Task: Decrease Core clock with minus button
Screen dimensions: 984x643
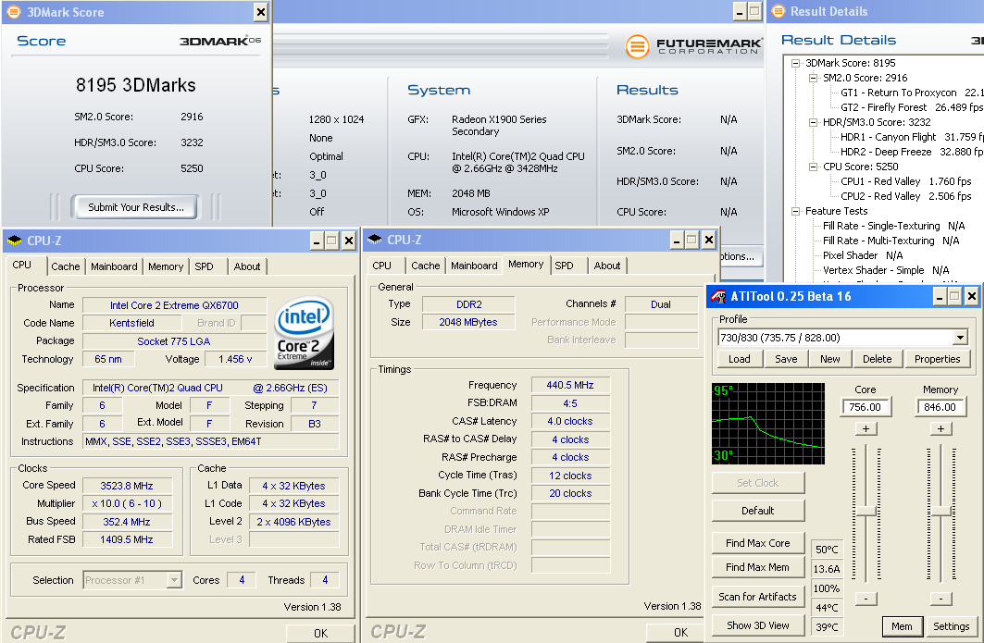Action: [866, 599]
